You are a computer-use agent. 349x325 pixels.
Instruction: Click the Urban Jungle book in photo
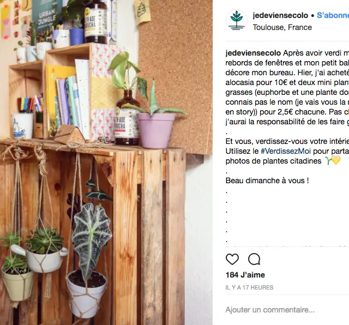coord(46,15)
